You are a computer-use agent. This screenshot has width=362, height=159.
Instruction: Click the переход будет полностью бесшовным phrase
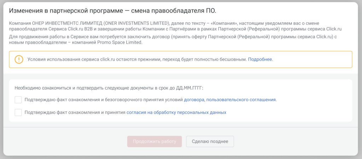click(205, 59)
